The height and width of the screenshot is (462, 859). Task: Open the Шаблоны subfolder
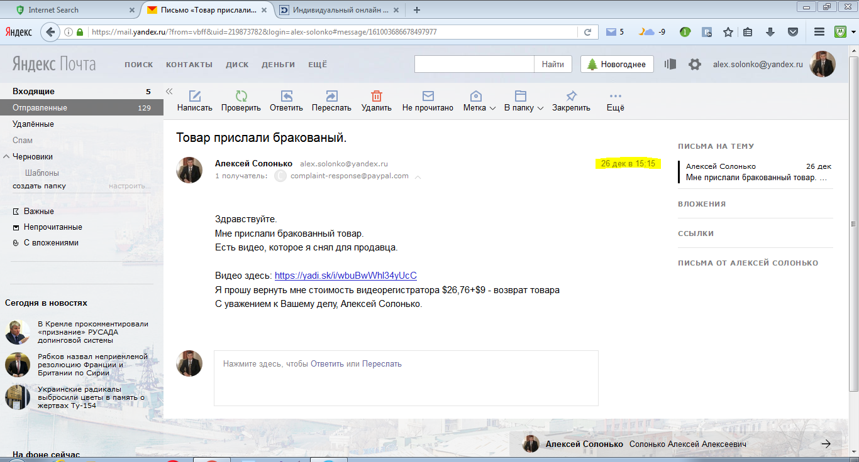pos(42,173)
